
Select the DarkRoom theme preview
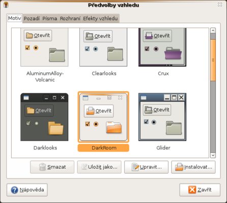click(103, 117)
